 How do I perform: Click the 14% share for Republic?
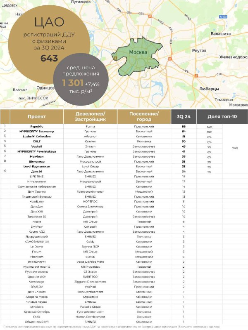click(209, 127)
